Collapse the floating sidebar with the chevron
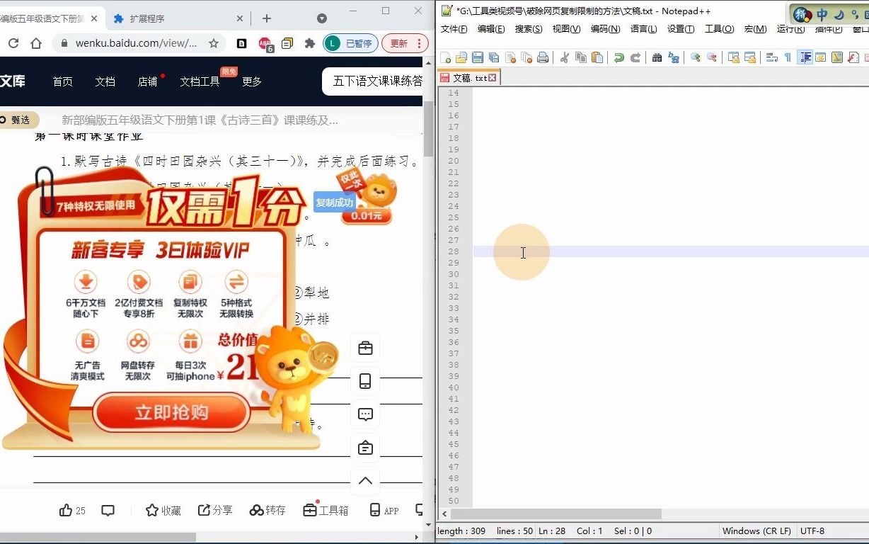The height and width of the screenshot is (544, 869). click(x=365, y=481)
